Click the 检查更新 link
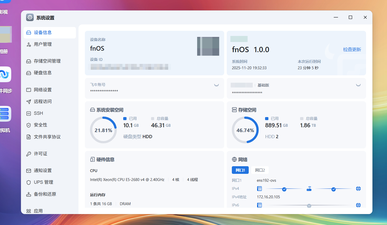 pos(352,49)
